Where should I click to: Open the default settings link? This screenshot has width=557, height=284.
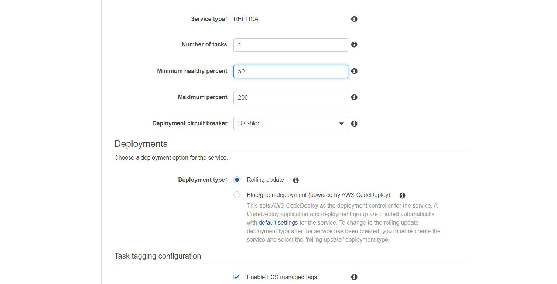tap(278, 222)
